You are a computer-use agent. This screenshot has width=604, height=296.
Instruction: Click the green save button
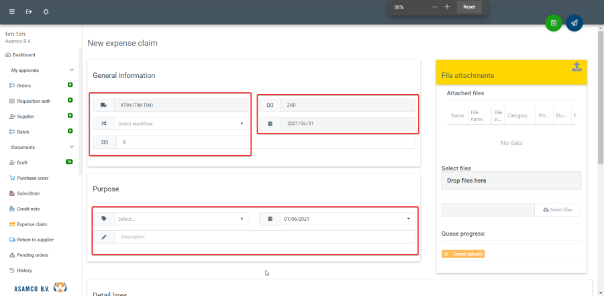(x=553, y=23)
